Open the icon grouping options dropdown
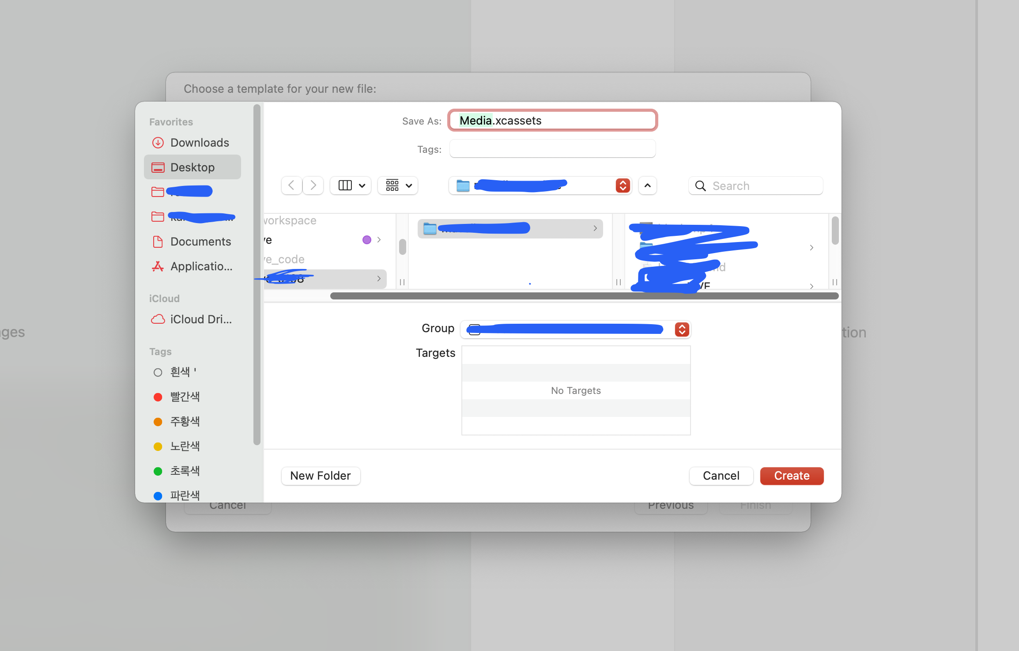 398,185
